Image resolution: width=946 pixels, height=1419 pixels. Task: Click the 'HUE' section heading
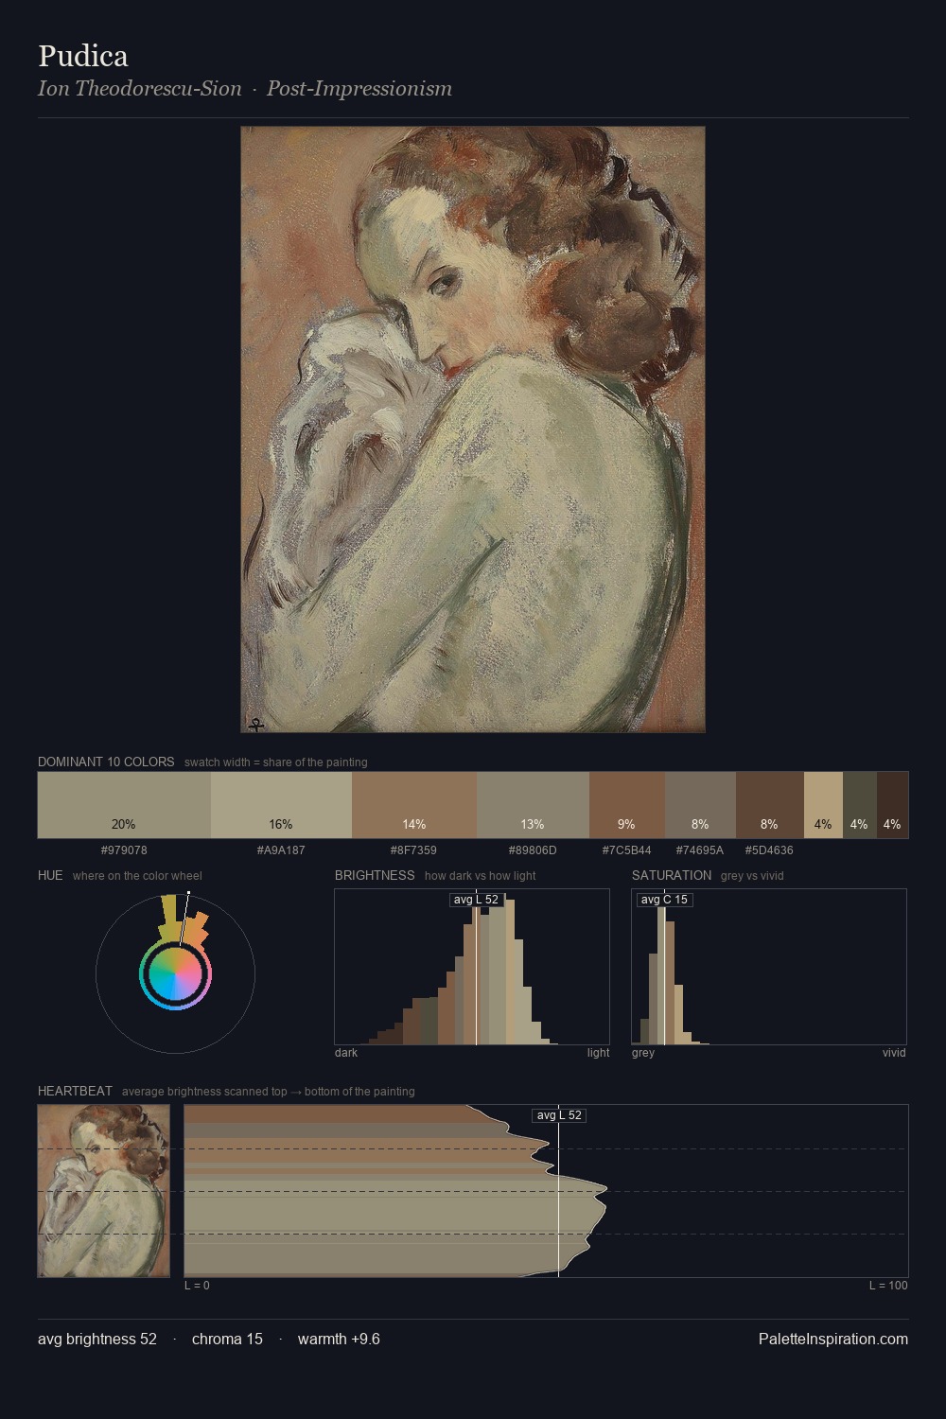(x=50, y=876)
